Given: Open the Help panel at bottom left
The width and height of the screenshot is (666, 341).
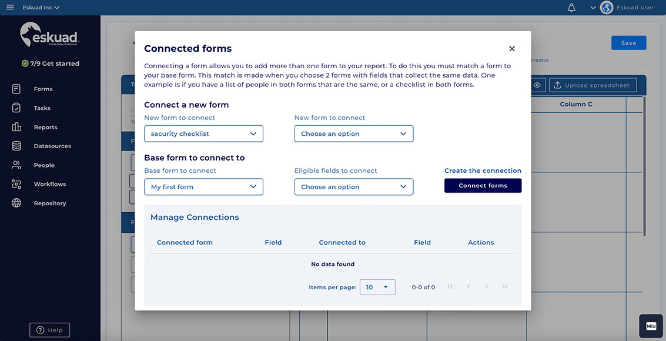Looking at the screenshot, I should tap(49, 330).
